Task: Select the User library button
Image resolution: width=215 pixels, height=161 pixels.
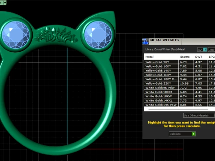Action: pos(211,50)
